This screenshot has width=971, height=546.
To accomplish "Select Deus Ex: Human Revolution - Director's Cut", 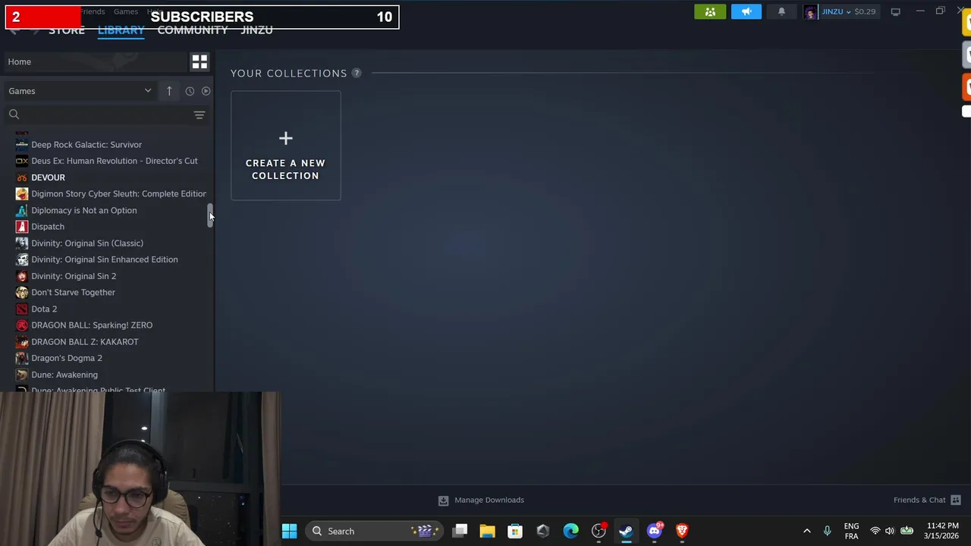I will pos(115,161).
